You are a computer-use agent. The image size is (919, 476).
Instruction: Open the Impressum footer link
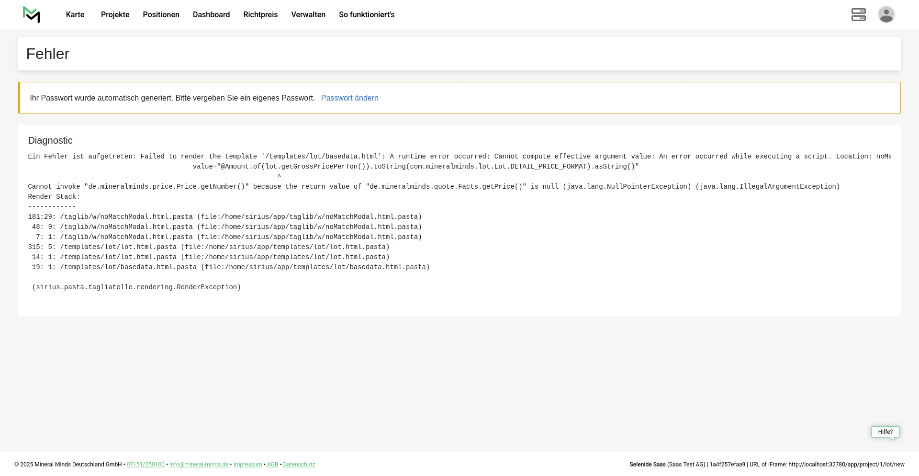247,465
